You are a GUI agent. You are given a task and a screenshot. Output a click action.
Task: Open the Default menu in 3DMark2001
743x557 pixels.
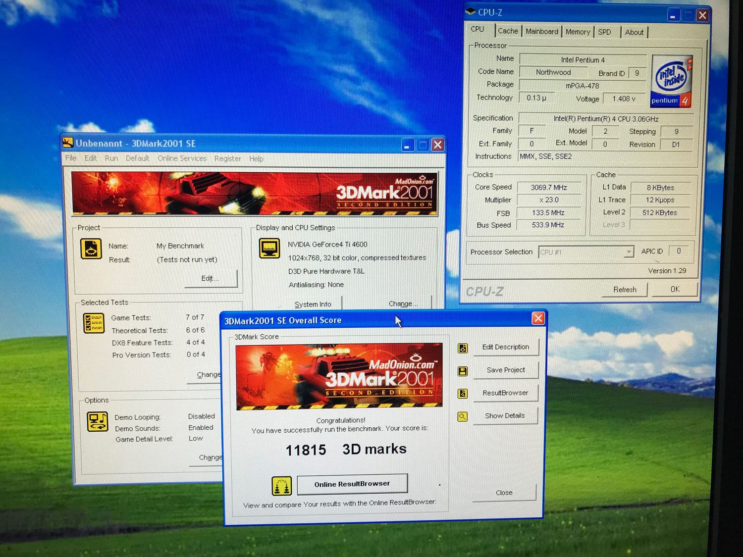pyautogui.click(x=137, y=158)
